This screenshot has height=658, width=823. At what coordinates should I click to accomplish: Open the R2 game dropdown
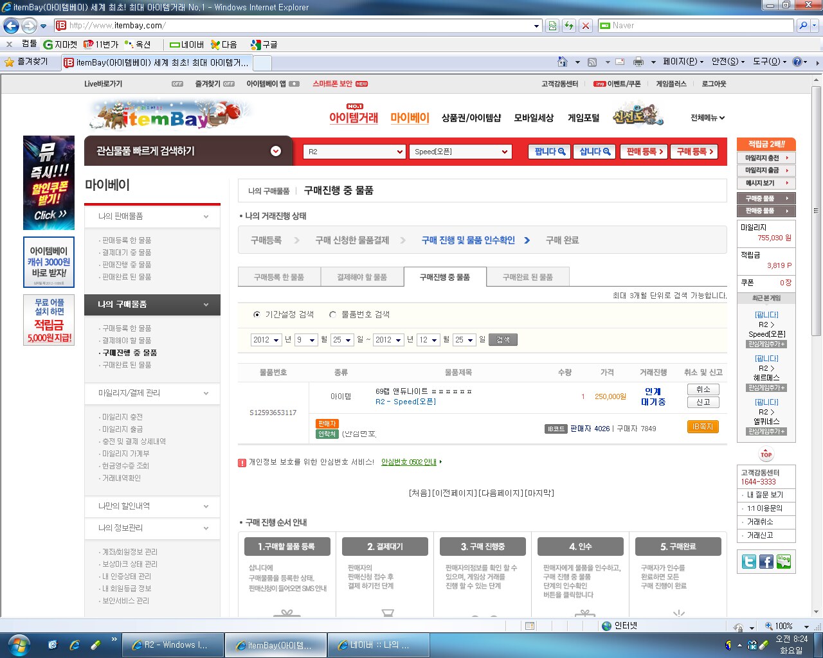(354, 152)
